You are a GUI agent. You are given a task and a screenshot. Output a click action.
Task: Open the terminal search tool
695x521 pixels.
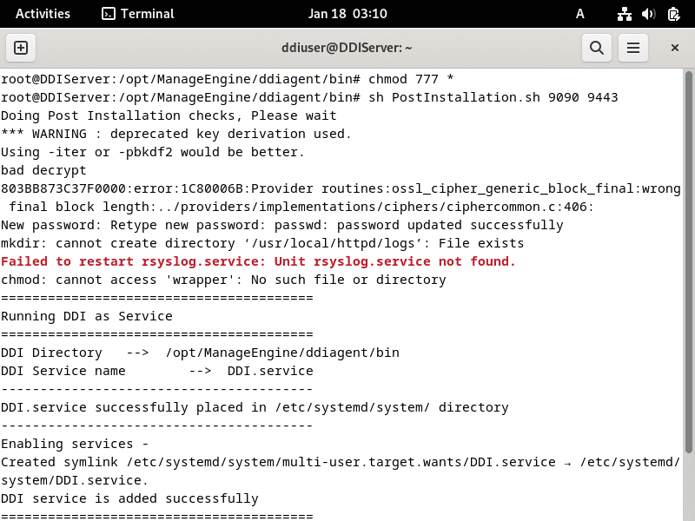(597, 48)
